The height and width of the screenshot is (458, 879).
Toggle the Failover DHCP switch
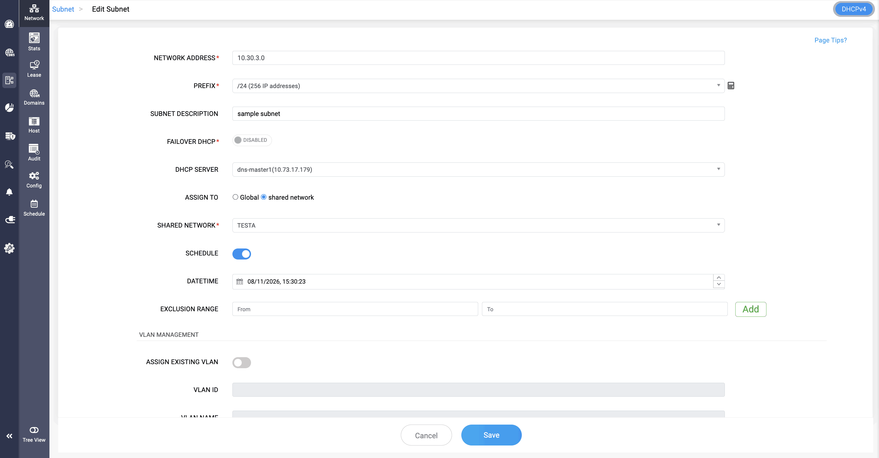pyautogui.click(x=252, y=140)
